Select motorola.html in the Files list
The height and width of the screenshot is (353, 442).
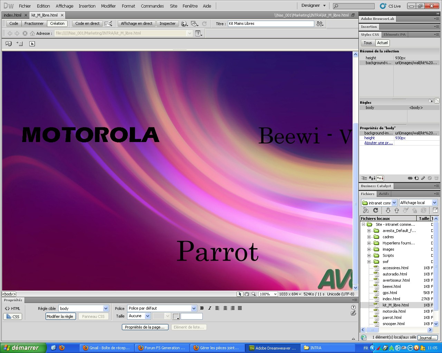point(394,311)
